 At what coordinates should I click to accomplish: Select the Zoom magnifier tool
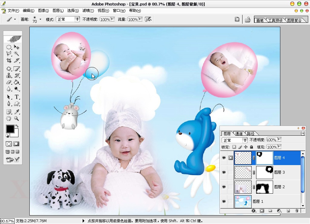tap(17, 119)
